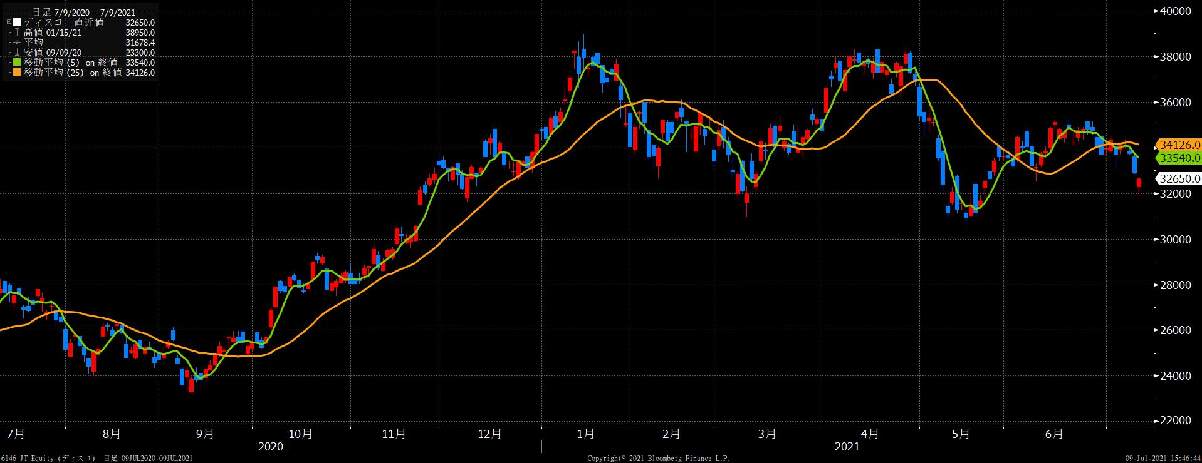The width and height of the screenshot is (1202, 463).
Task: Click the green 33540.0 price tag
Action: pos(1178,159)
